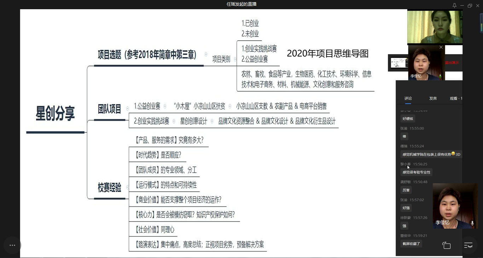Click the shared-screen thumbnail preview
Viewport: 483px width, 258px height.
point(398,63)
